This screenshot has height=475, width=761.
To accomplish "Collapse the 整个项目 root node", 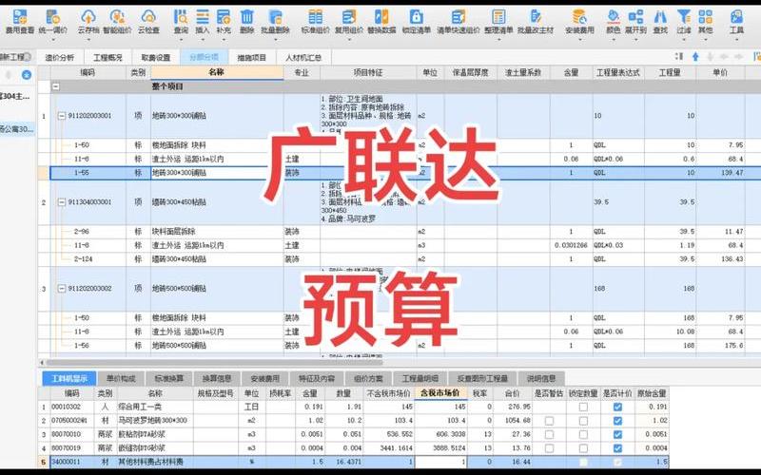I will [x=56, y=86].
